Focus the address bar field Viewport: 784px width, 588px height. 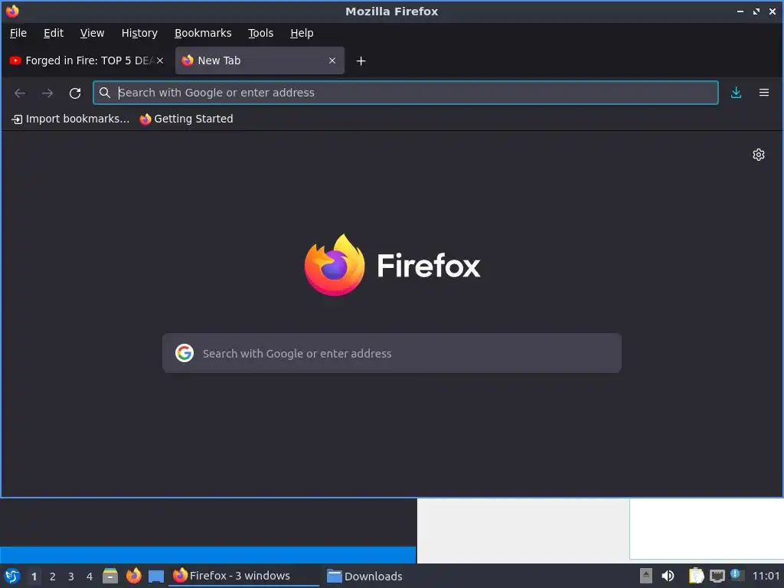click(x=406, y=93)
